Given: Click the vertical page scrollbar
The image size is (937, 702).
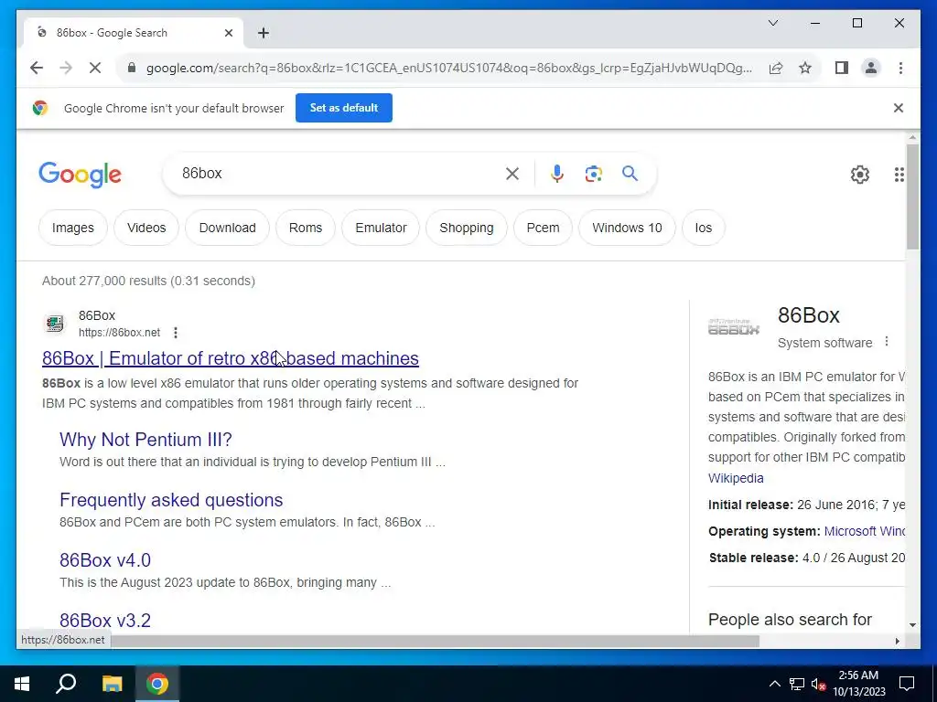Looking at the screenshot, I should click(x=912, y=196).
